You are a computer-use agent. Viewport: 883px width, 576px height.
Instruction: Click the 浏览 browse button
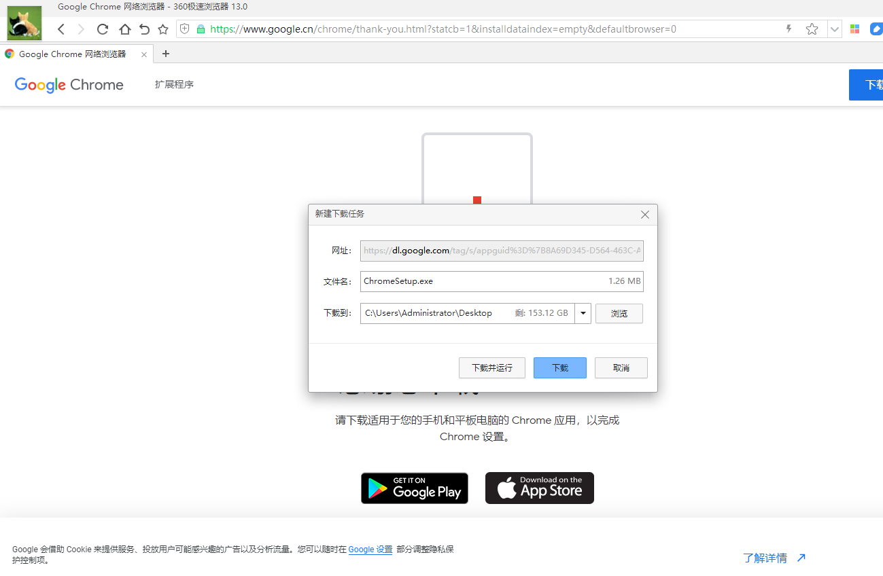coord(619,314)
